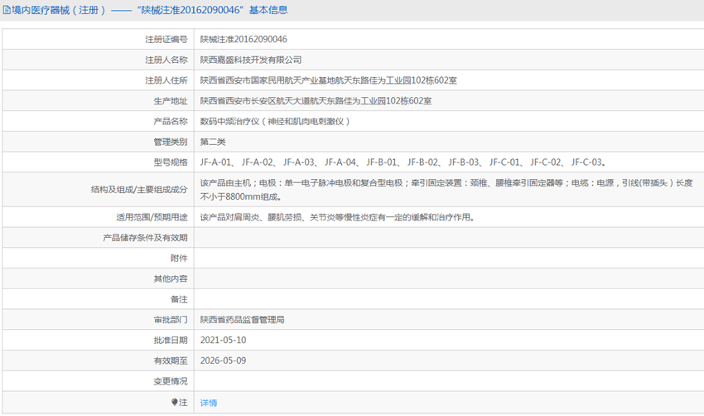Screen dimensions: 704x416
Task: Click the 生产地址 address value
Action: tap(316, 101)
